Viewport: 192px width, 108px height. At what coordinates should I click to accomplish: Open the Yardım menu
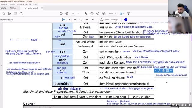tap(35, 4)
